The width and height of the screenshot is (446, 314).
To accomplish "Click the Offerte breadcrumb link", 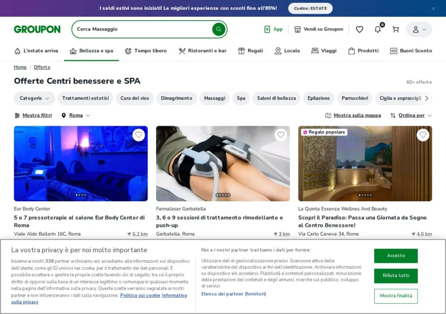I will [x=42, y=67].
